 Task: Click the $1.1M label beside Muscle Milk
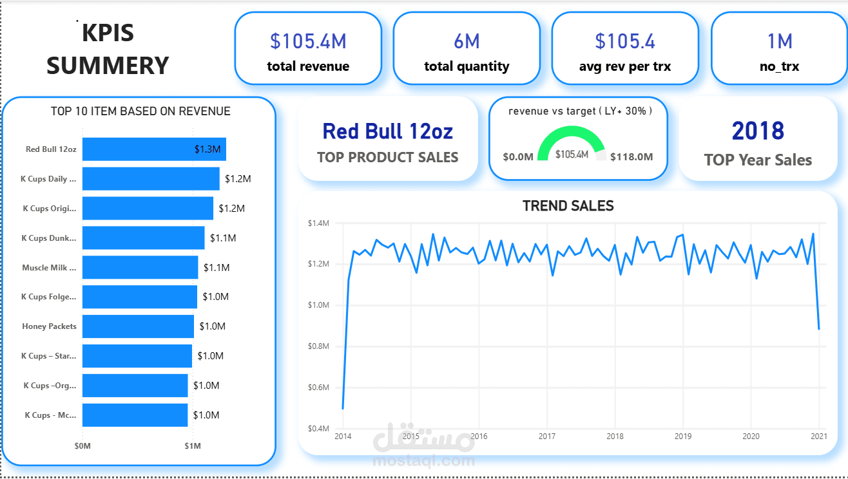(x=217, y=267)
